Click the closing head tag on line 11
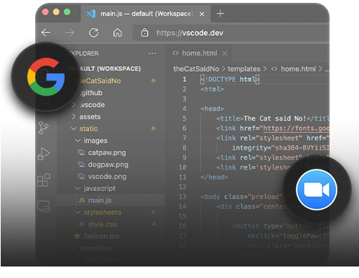Screen dimensions: 359x278 (214, 177)
